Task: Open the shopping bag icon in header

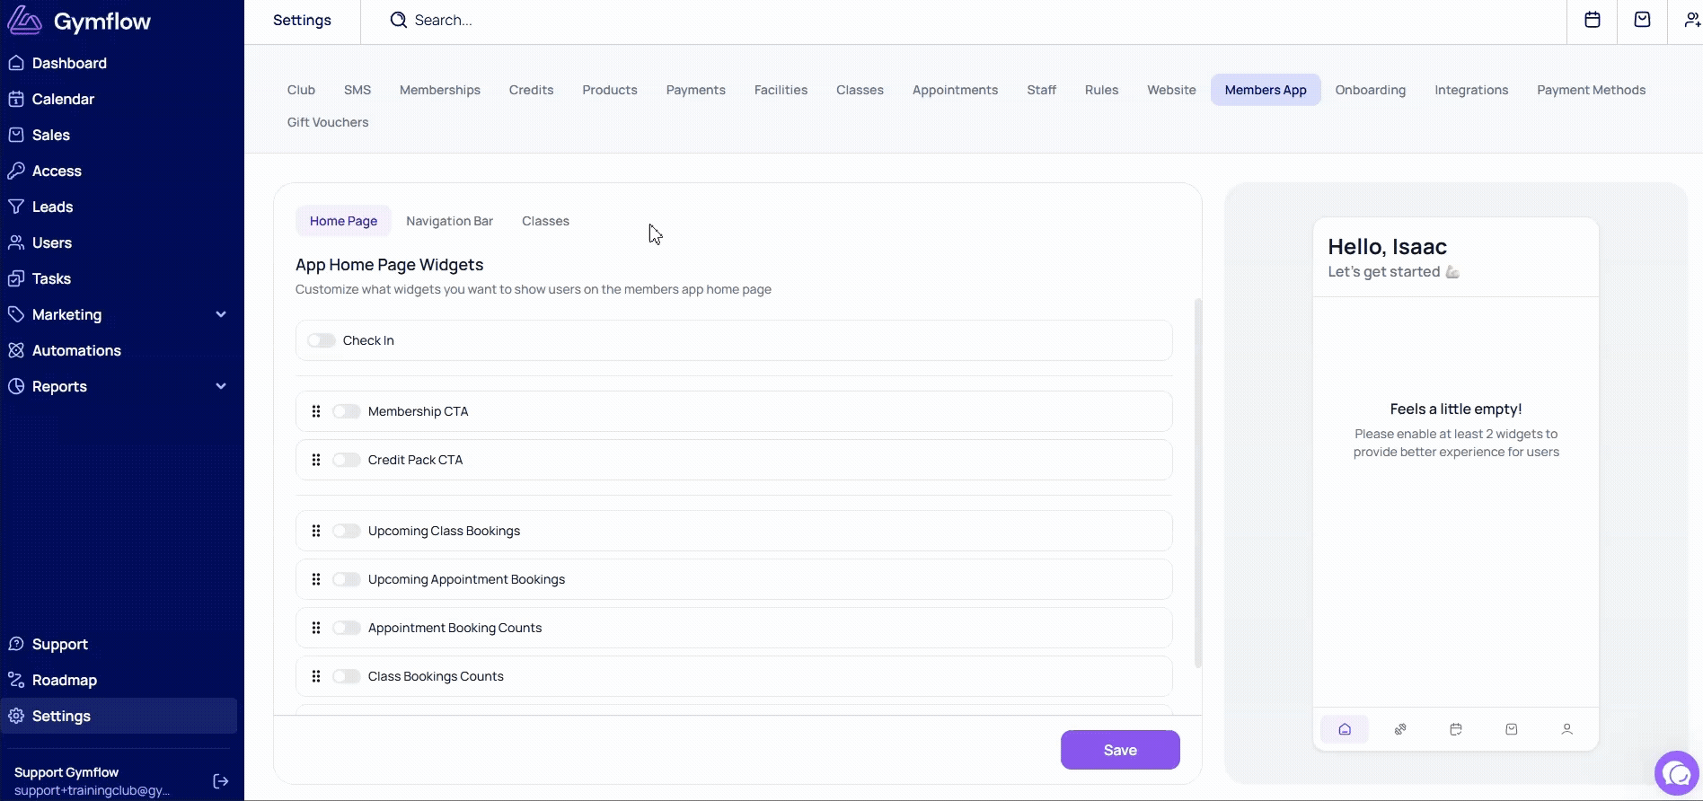Action: 1642,20
